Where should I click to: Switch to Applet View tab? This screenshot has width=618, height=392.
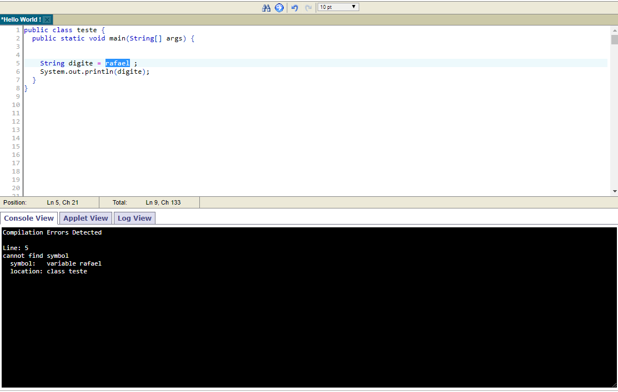pyautogui.click(x=86, y=218)
